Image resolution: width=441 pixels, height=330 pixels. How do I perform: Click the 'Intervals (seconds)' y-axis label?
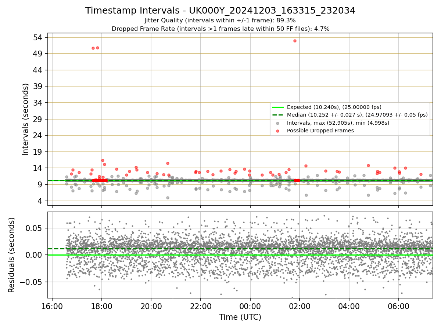pyautogui.click(x=26, y=119)
